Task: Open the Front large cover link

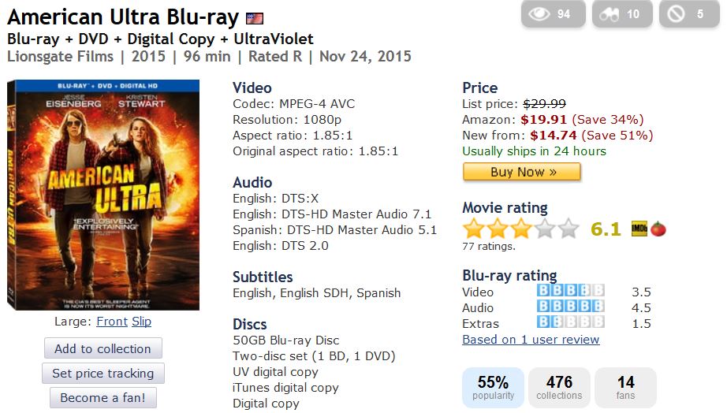Action: coord(112,322)
